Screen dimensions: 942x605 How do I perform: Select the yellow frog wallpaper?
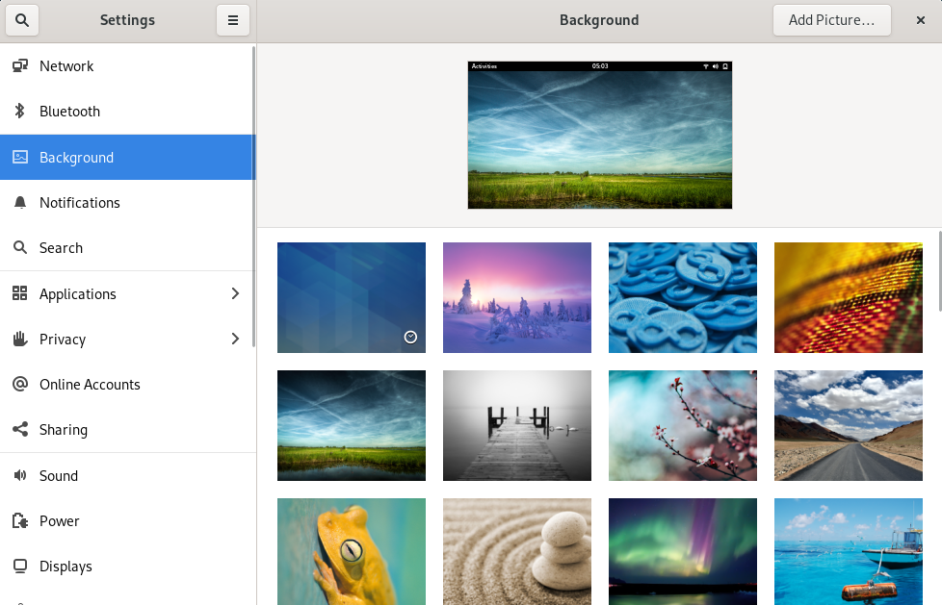[x=352, y=551]
